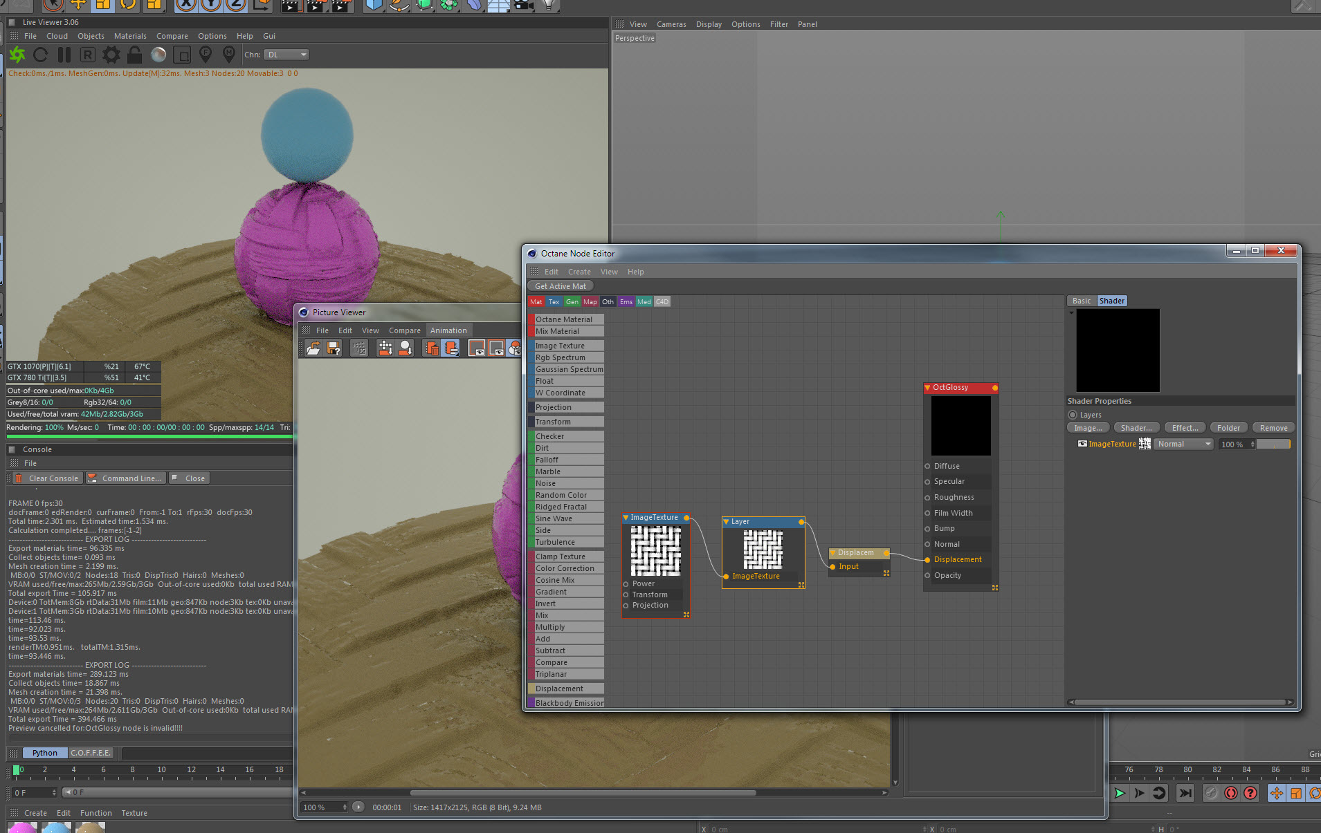The width and height of the screenshot is (1321, 833).
Task: Click Get Active Mat button
Action: click(561, 286)
